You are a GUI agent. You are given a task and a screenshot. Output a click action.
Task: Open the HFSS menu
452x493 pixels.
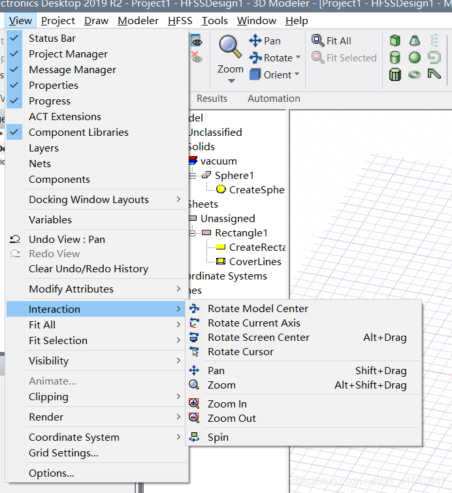tap(180, 21)
